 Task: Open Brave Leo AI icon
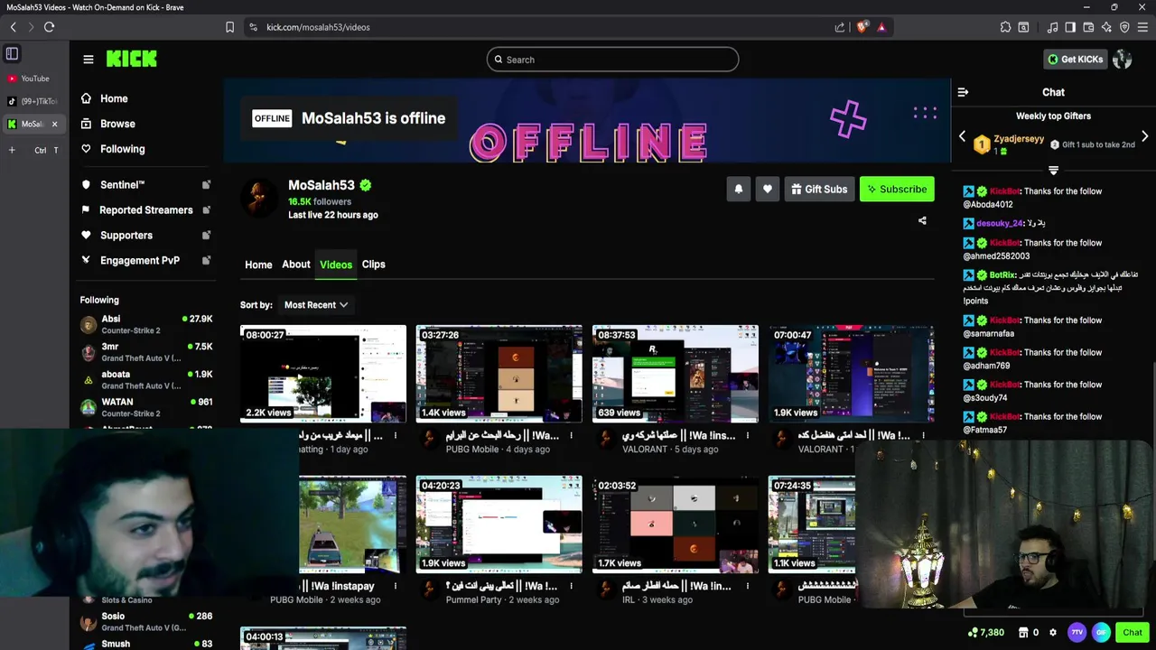tap(1106, 27)
